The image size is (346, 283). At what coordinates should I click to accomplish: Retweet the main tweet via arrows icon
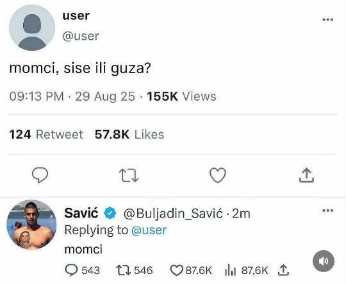point(129,175)
